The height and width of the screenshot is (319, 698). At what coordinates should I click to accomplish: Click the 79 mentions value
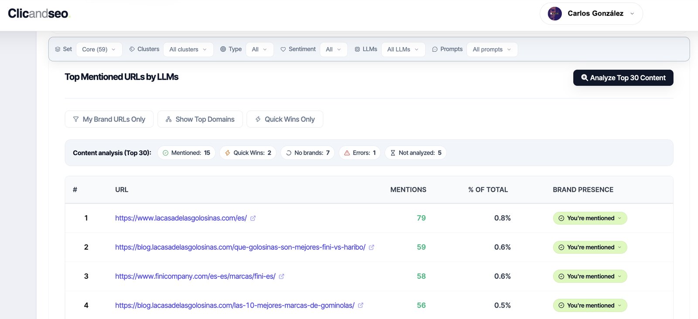(421, 218)
